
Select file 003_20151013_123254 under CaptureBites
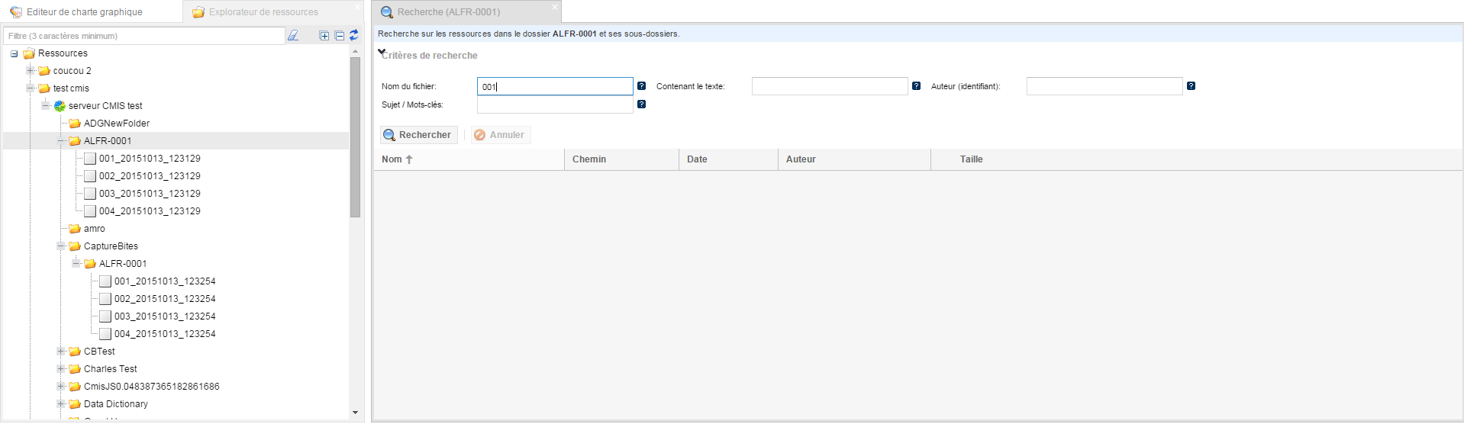165,316
